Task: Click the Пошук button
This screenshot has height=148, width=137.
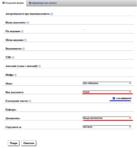Action: (14, 143)
